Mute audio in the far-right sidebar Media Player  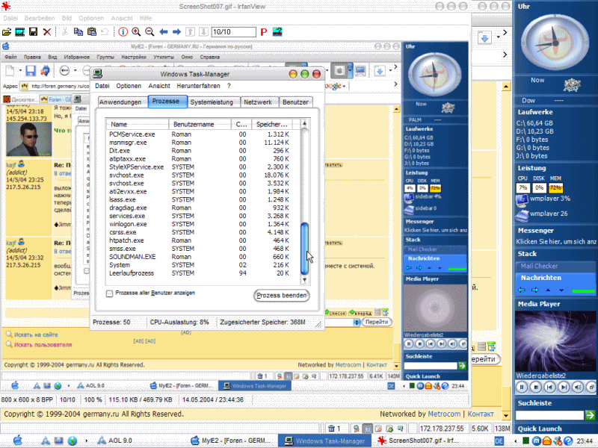[578, 388]
